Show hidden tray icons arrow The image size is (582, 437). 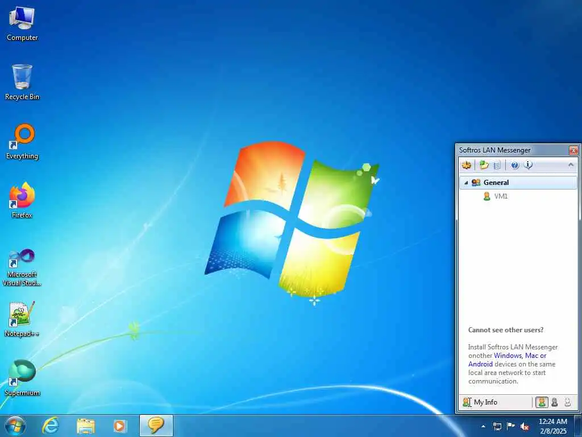(x=483, y=427)
